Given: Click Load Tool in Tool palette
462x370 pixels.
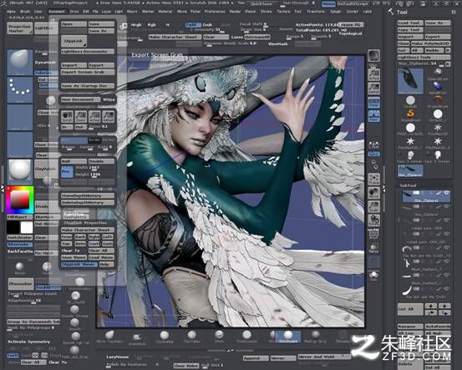Looking at the screenshot, I should click(410, 23).
